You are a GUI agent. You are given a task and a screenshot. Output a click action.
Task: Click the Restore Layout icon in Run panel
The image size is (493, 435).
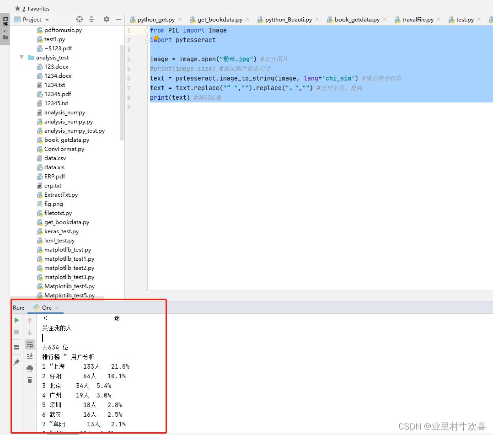(17, 347)
